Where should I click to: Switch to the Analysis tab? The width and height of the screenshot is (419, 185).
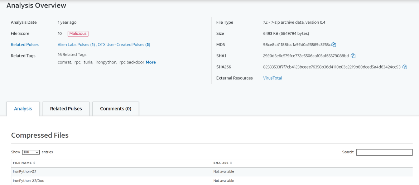coord(23,109)
